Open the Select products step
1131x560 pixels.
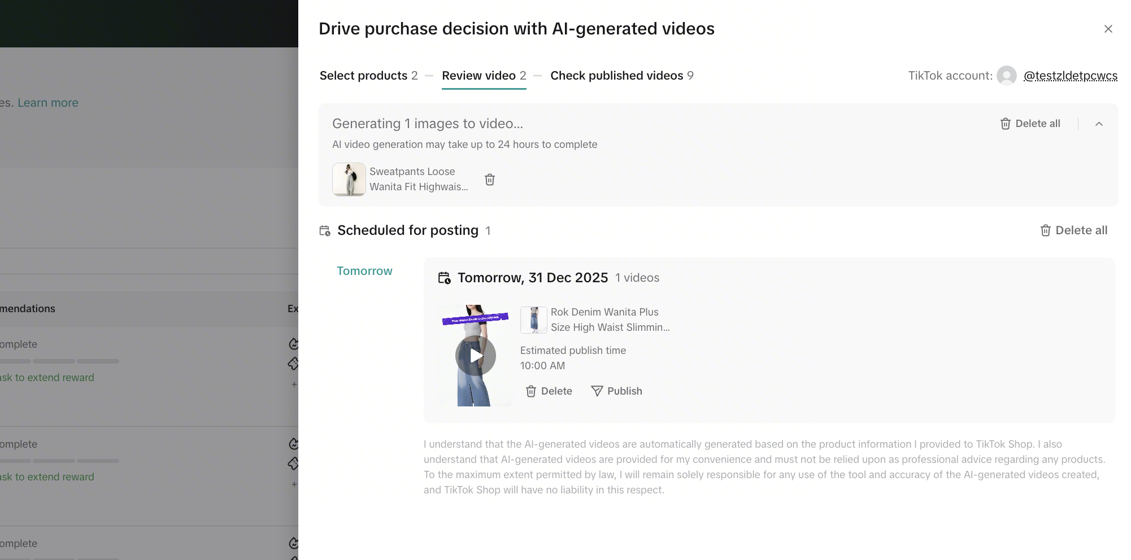pos(368,76)
